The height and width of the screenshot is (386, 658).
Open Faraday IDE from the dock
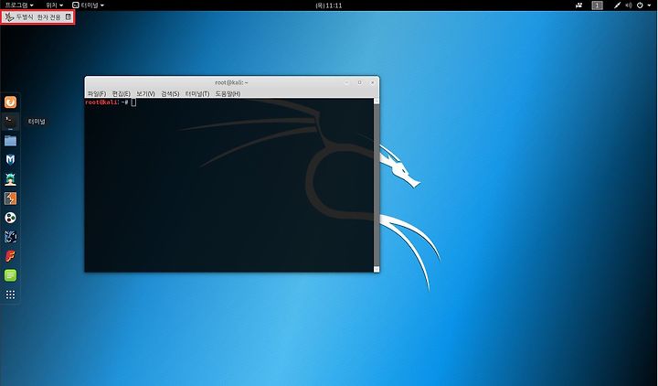[10, 256]
